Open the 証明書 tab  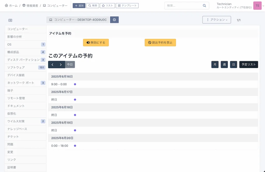pos(26,167)
